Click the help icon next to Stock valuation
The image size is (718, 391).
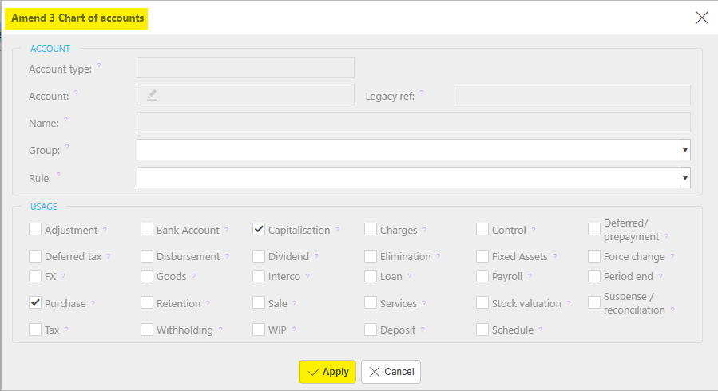pos(569,303)
